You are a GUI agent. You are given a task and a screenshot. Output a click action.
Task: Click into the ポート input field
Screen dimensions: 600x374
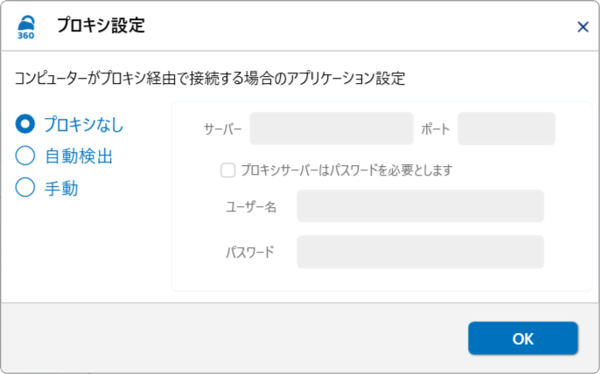506,129
